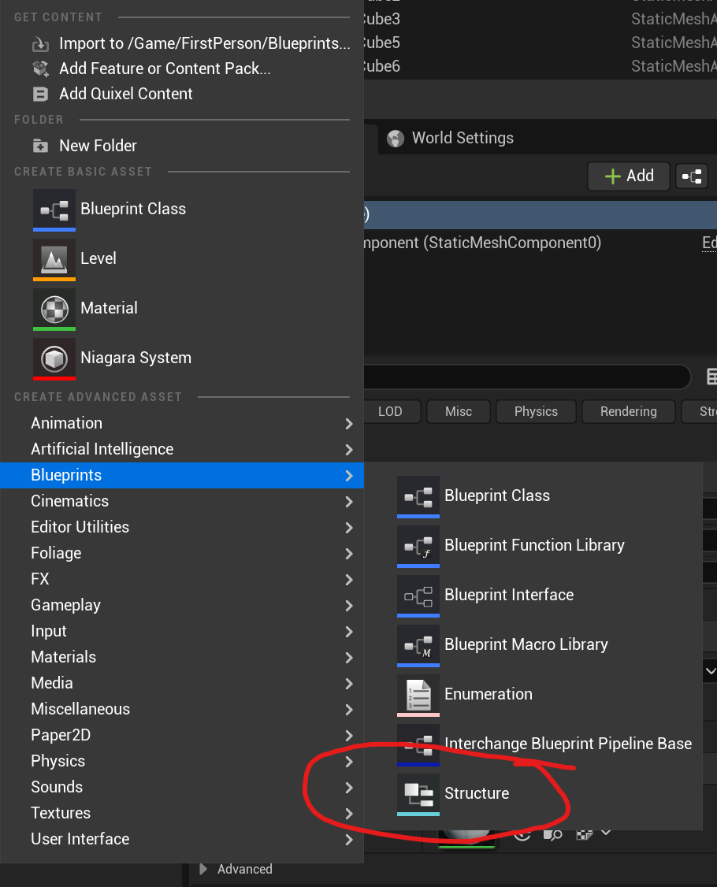The width and height of the screenshot is (717, 887).
Task: Click the Structure icon
Action: click(x=418, y=795)
